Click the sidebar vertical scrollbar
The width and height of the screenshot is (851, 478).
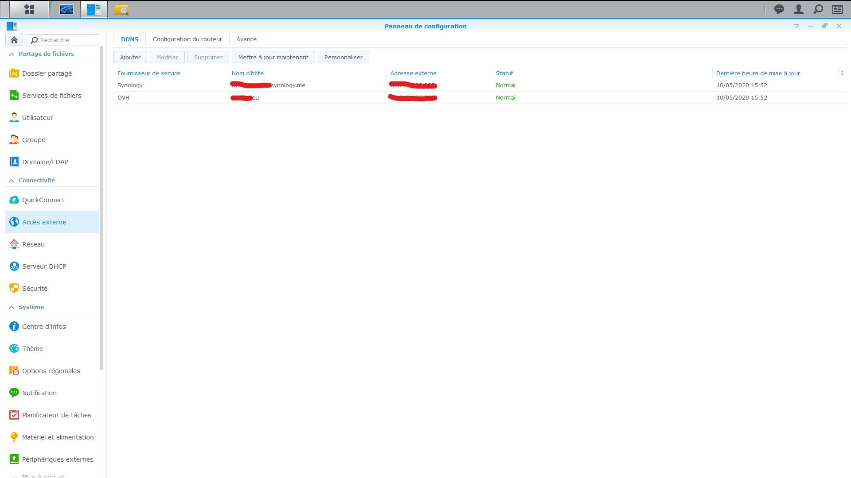102,208
